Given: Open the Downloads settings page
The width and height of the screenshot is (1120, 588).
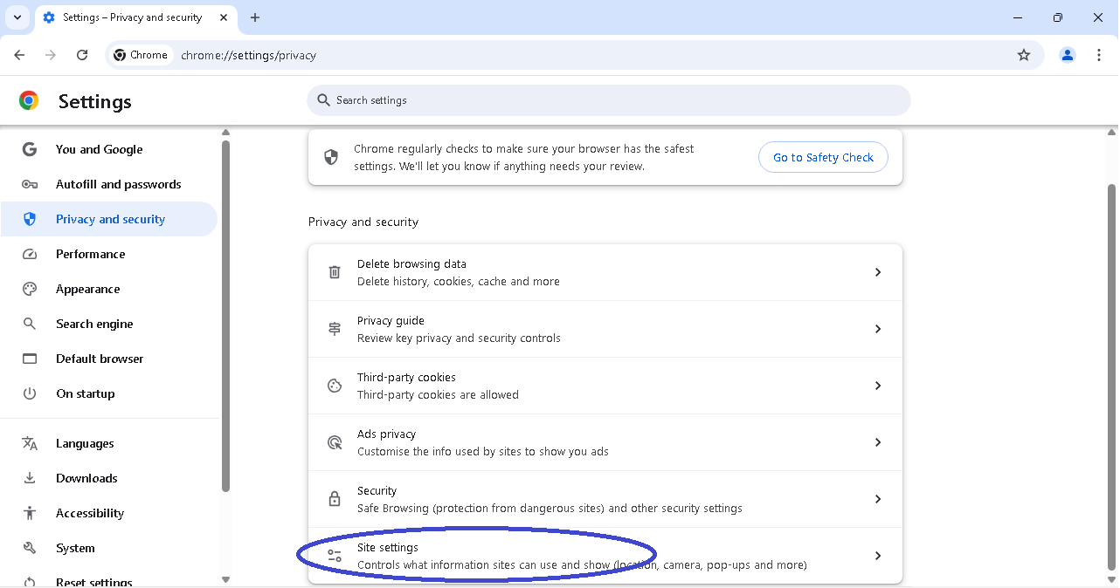Looking at the screenshot, I should 86,478.
